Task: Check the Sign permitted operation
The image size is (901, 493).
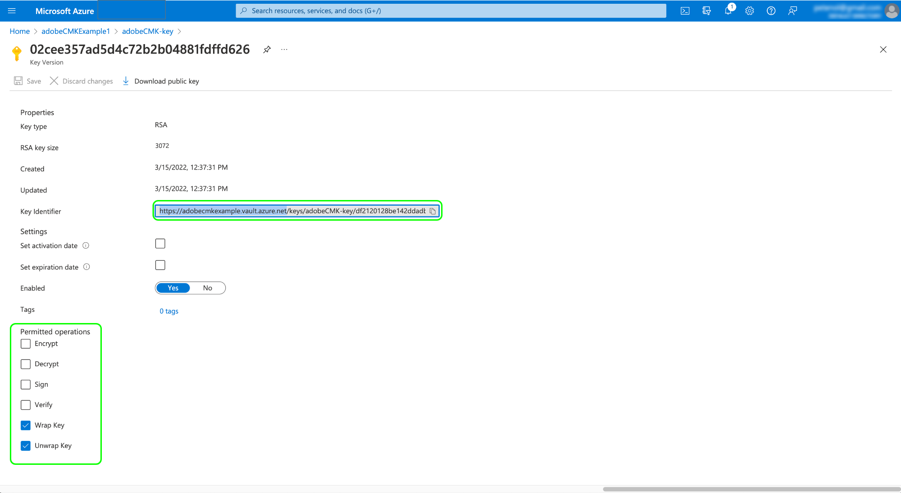Action: pos(26,385)
